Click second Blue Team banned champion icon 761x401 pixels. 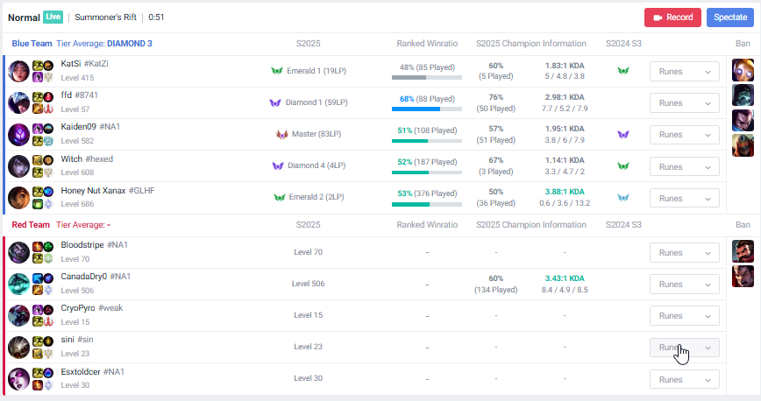click(743, 95)
